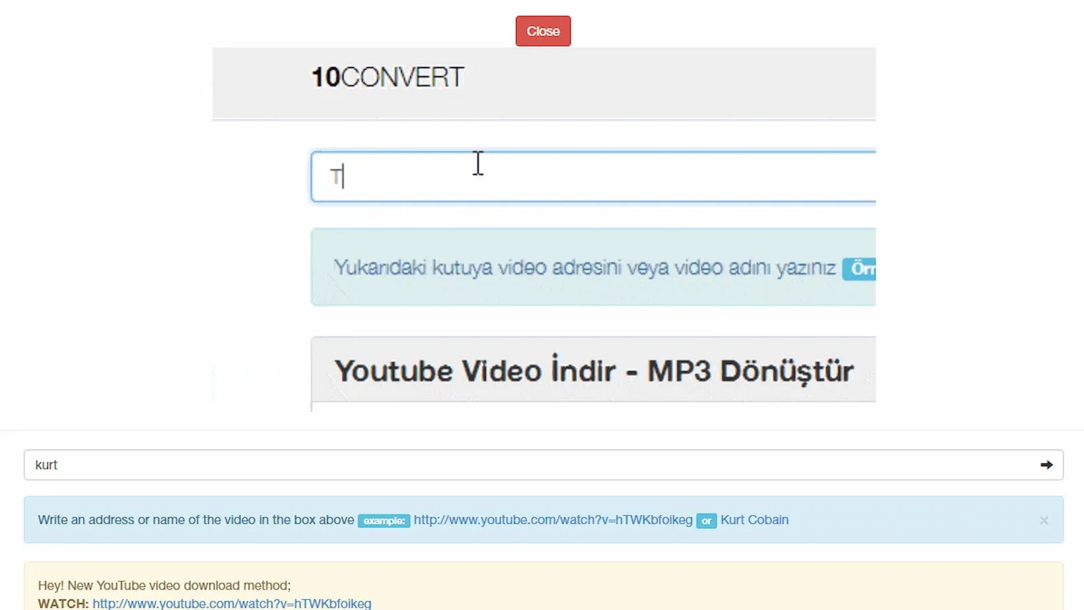Click the typed letter "T" in the preview box

(335, 177)
